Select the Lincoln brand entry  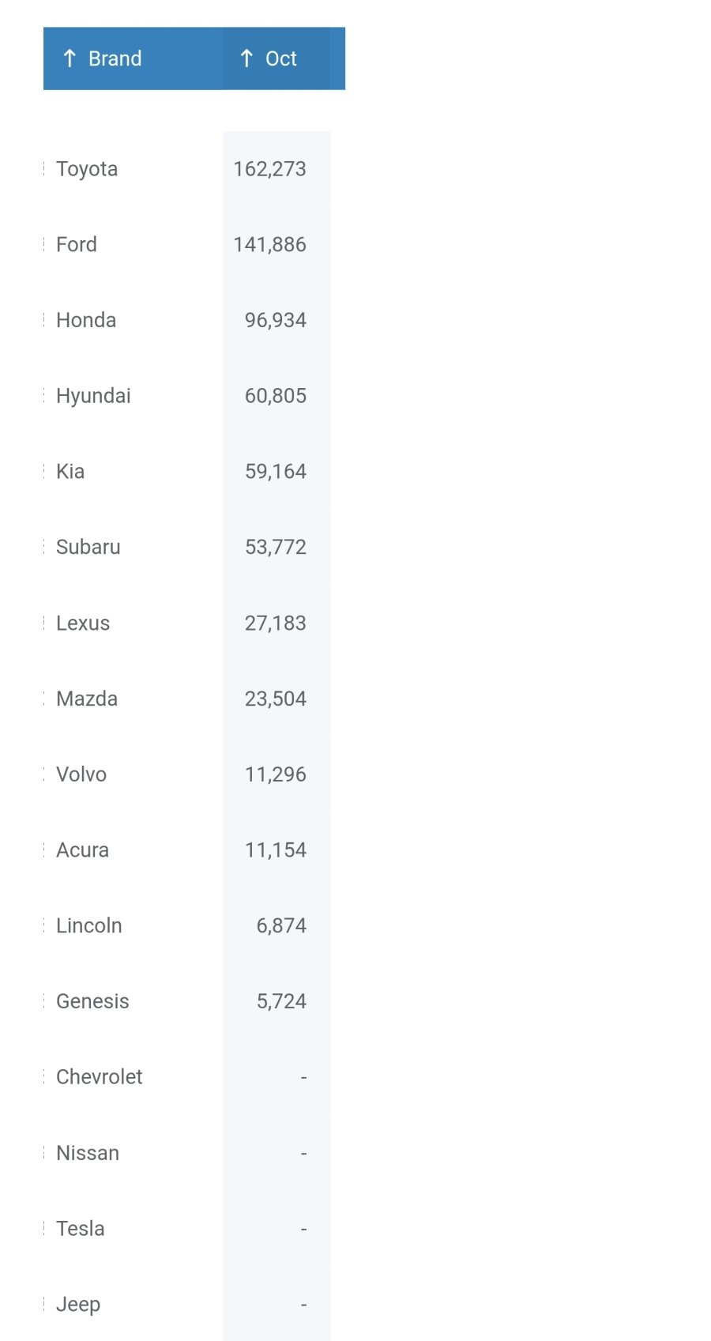point(89,925)
